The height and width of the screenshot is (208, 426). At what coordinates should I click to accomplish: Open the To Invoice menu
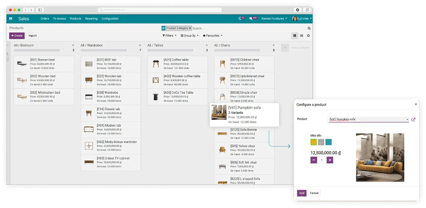60,19
